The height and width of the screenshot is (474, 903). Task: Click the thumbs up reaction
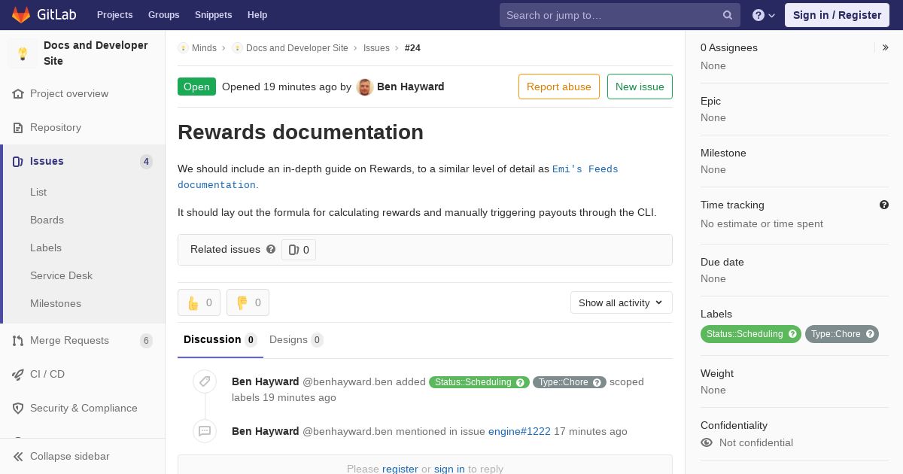199,302
